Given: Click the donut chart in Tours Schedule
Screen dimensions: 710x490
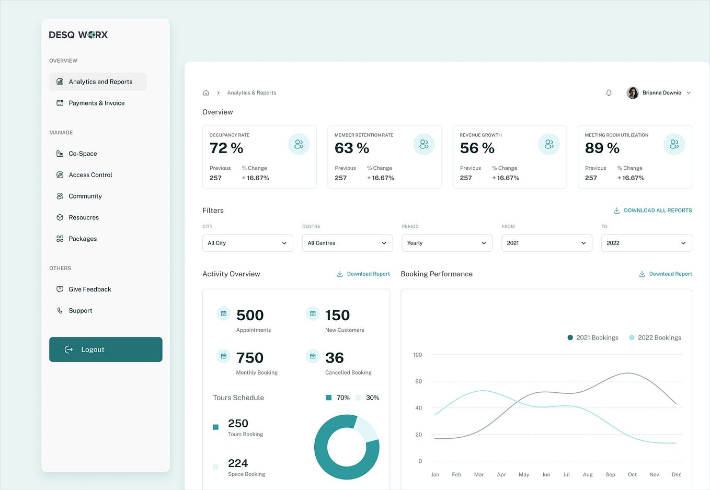Looking at the screenshot, I should [x=347, y=447].
